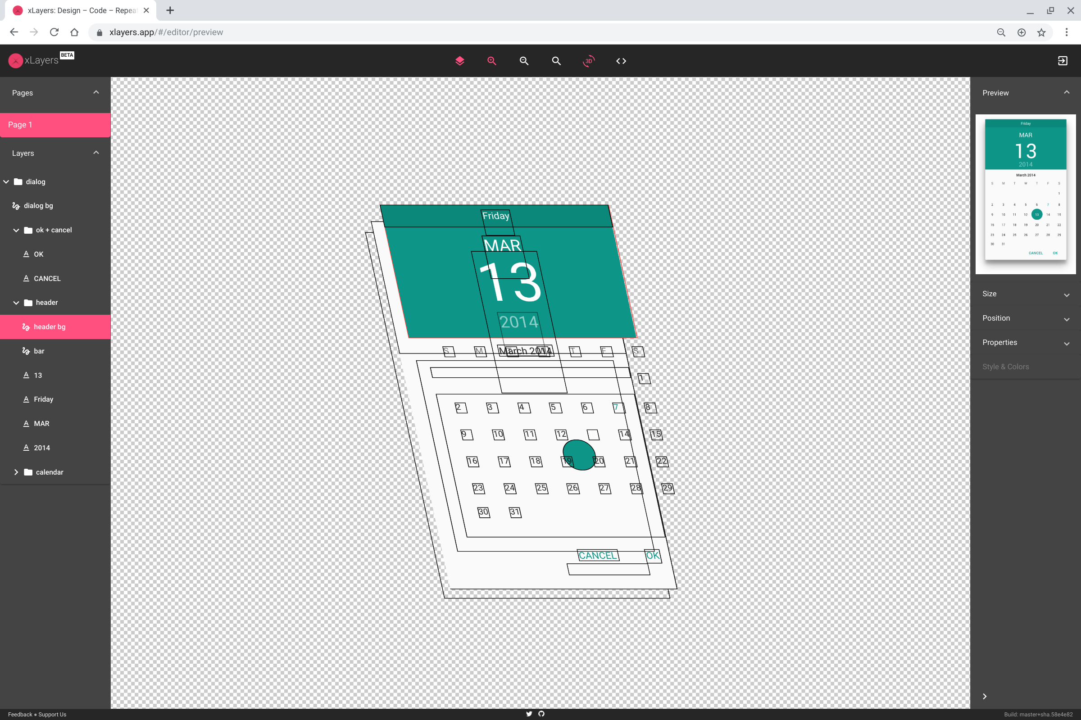Select the header bg layer item

[50, 326]
